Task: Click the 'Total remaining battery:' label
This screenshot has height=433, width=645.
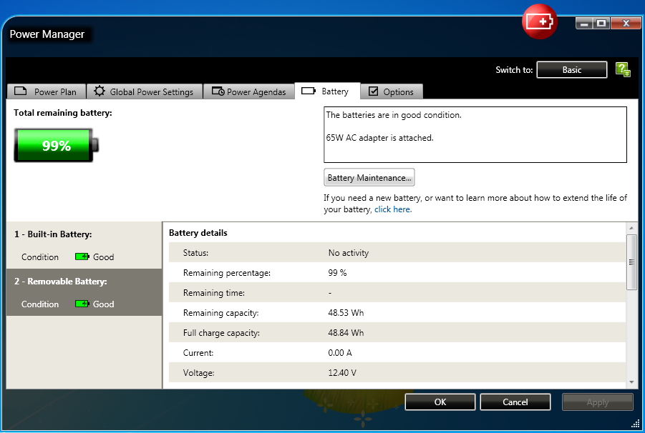Action: click(x=62, y=113)
